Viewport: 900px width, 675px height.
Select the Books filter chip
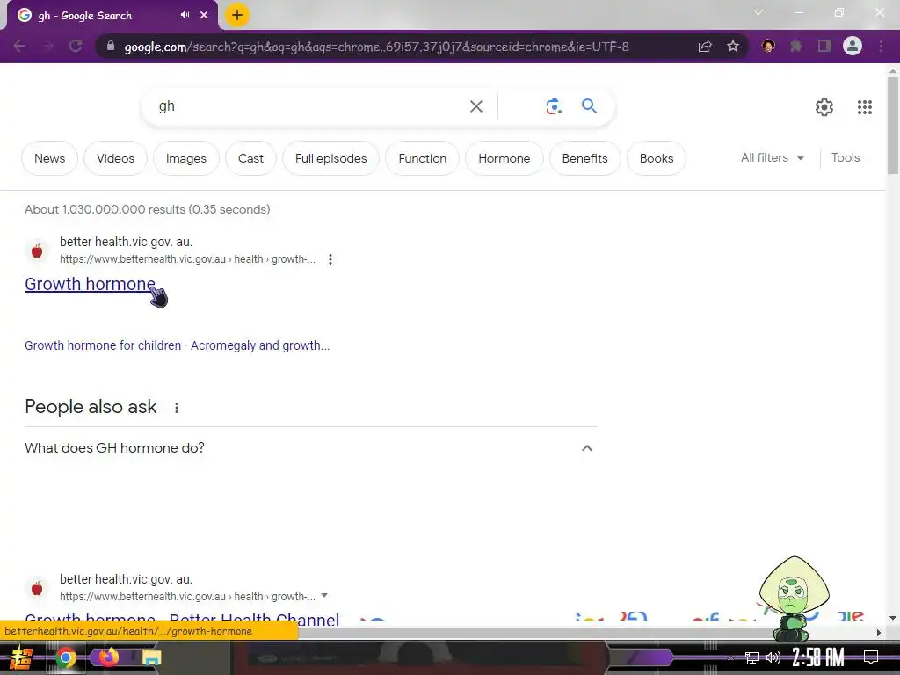point(656,158)
